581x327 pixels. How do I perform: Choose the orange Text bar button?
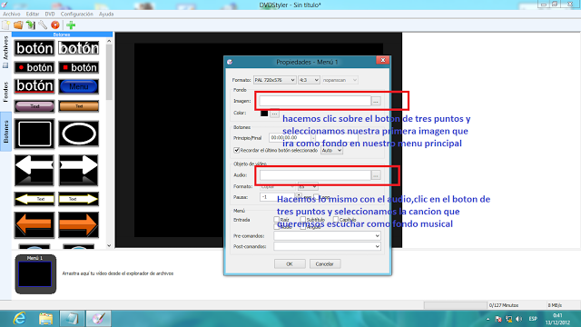coord(79,106)
